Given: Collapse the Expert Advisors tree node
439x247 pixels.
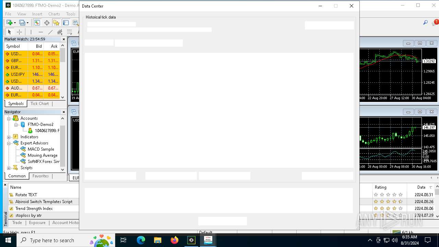Looking at the screenshot, I should pos(9,143).
